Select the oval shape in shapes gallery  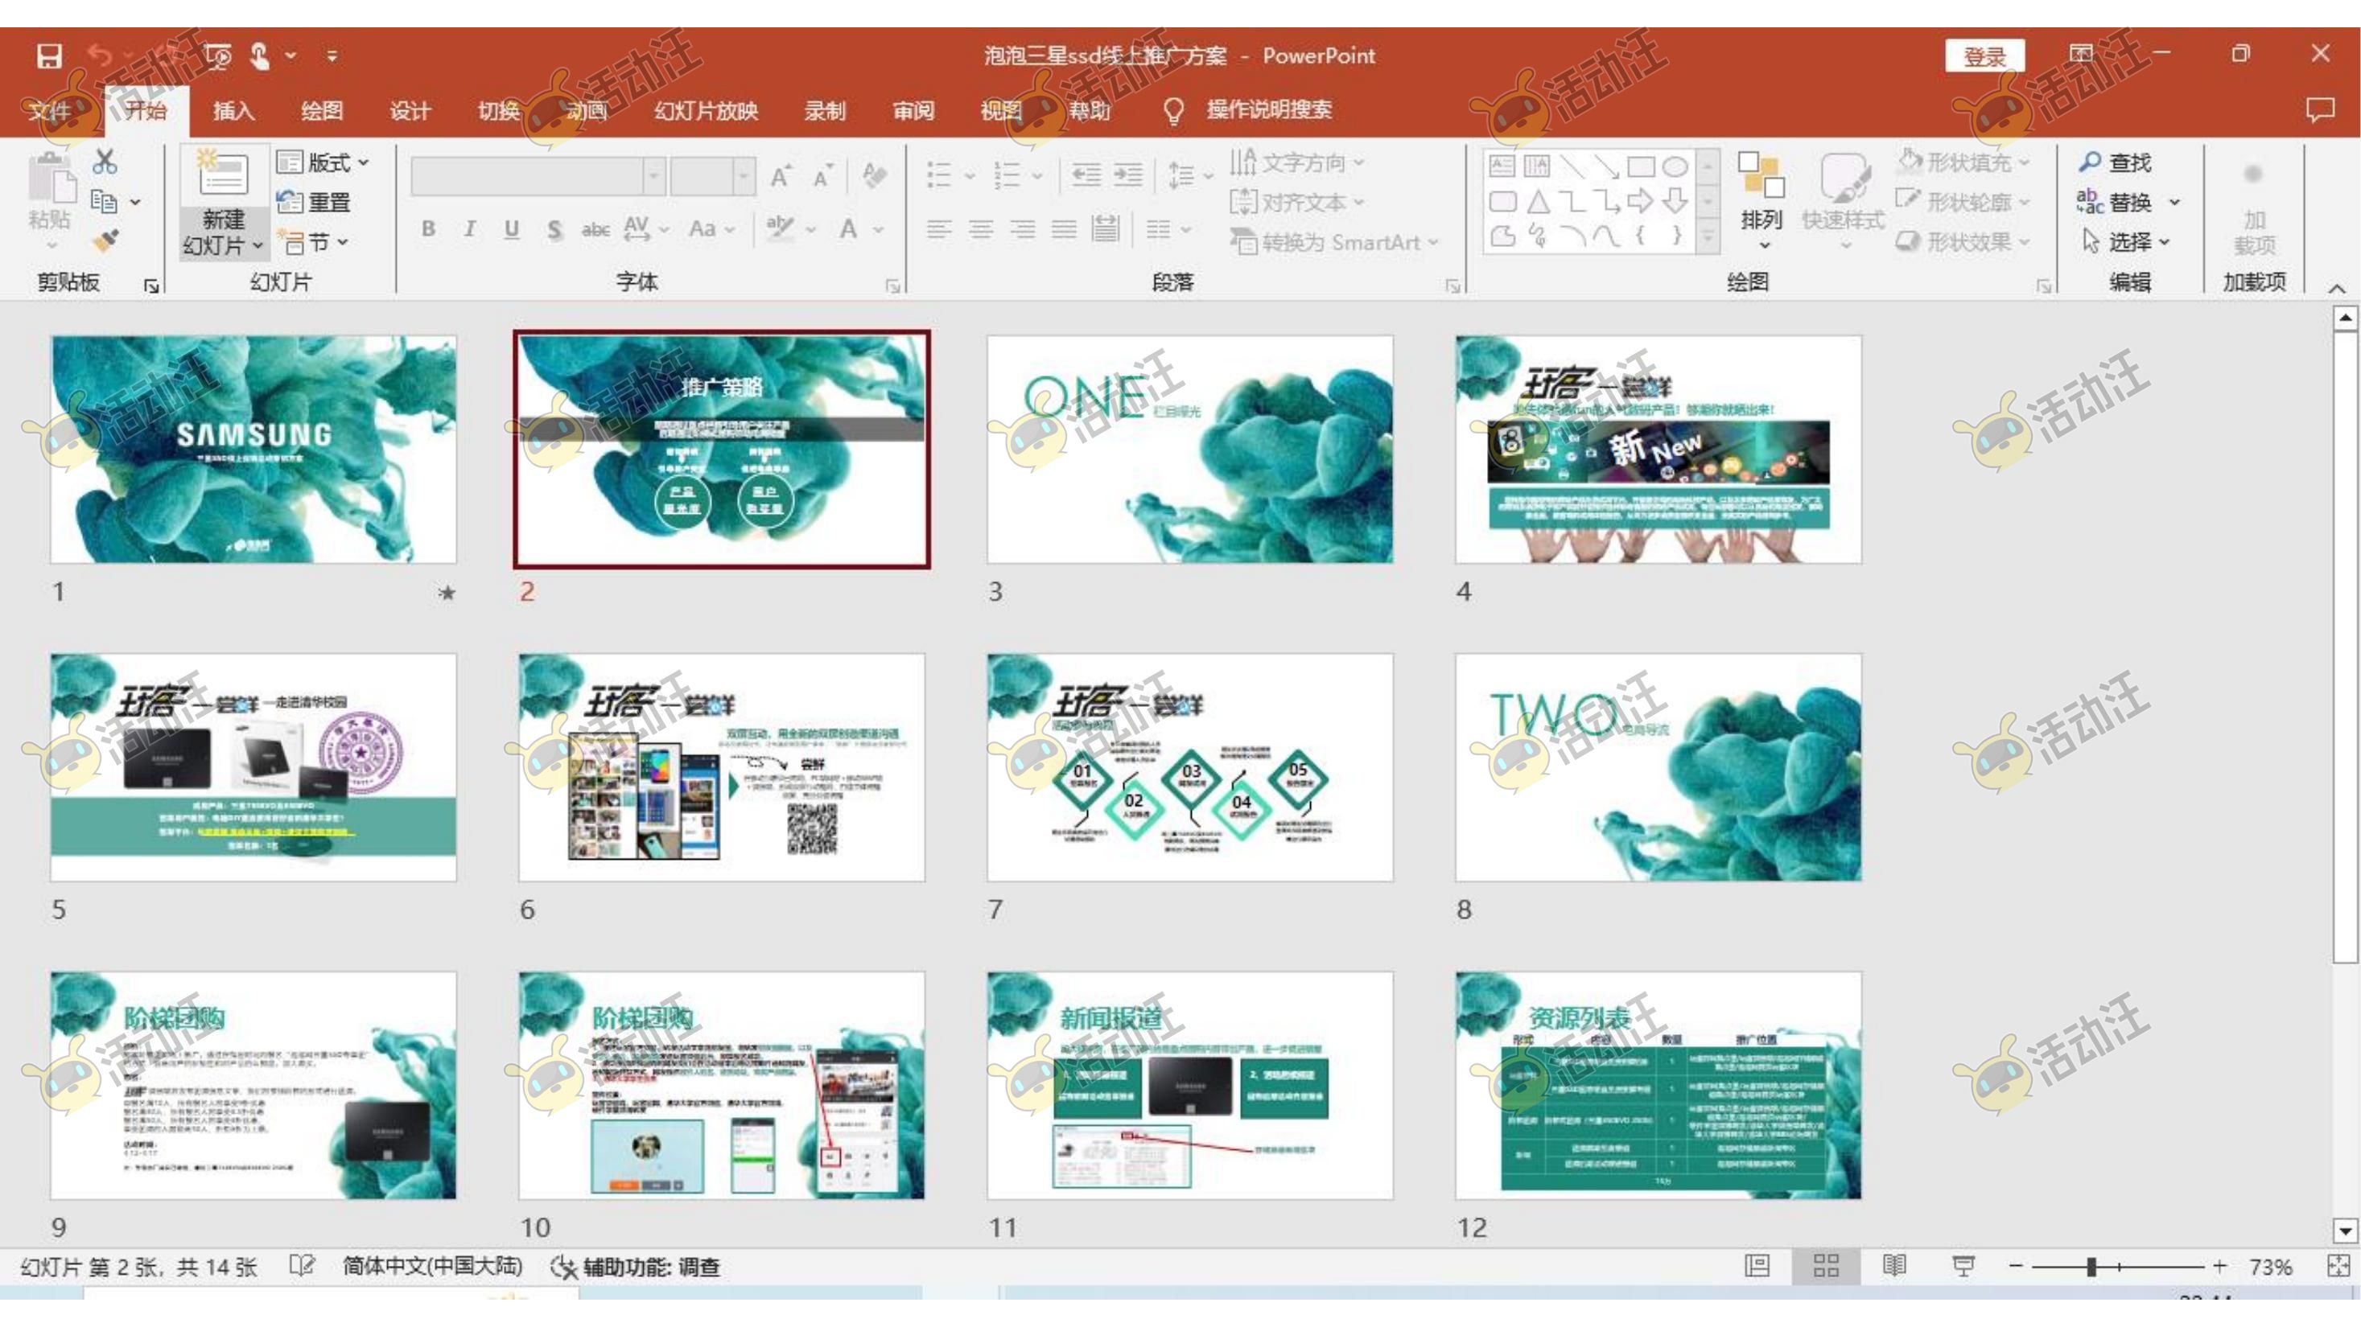coord(1675,166)
